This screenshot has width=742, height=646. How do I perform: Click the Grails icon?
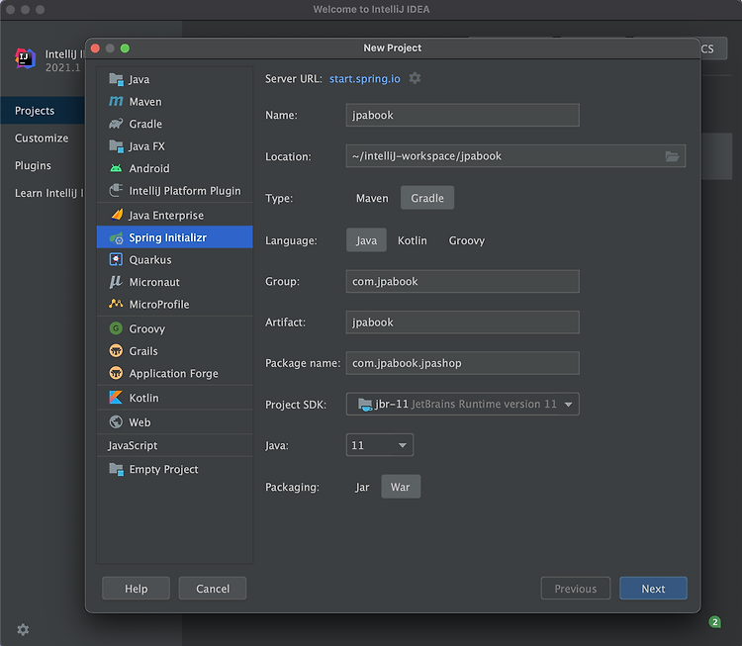click(x=116, y=350)
